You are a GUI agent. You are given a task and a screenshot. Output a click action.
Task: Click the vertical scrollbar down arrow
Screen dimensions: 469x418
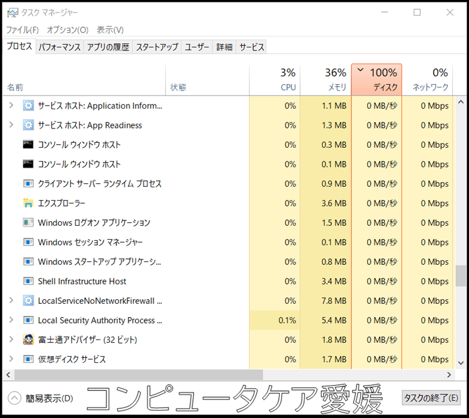[461, 363]
